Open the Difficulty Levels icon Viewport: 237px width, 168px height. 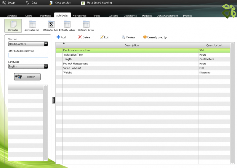pyautogui.click(x=86, y=25)
